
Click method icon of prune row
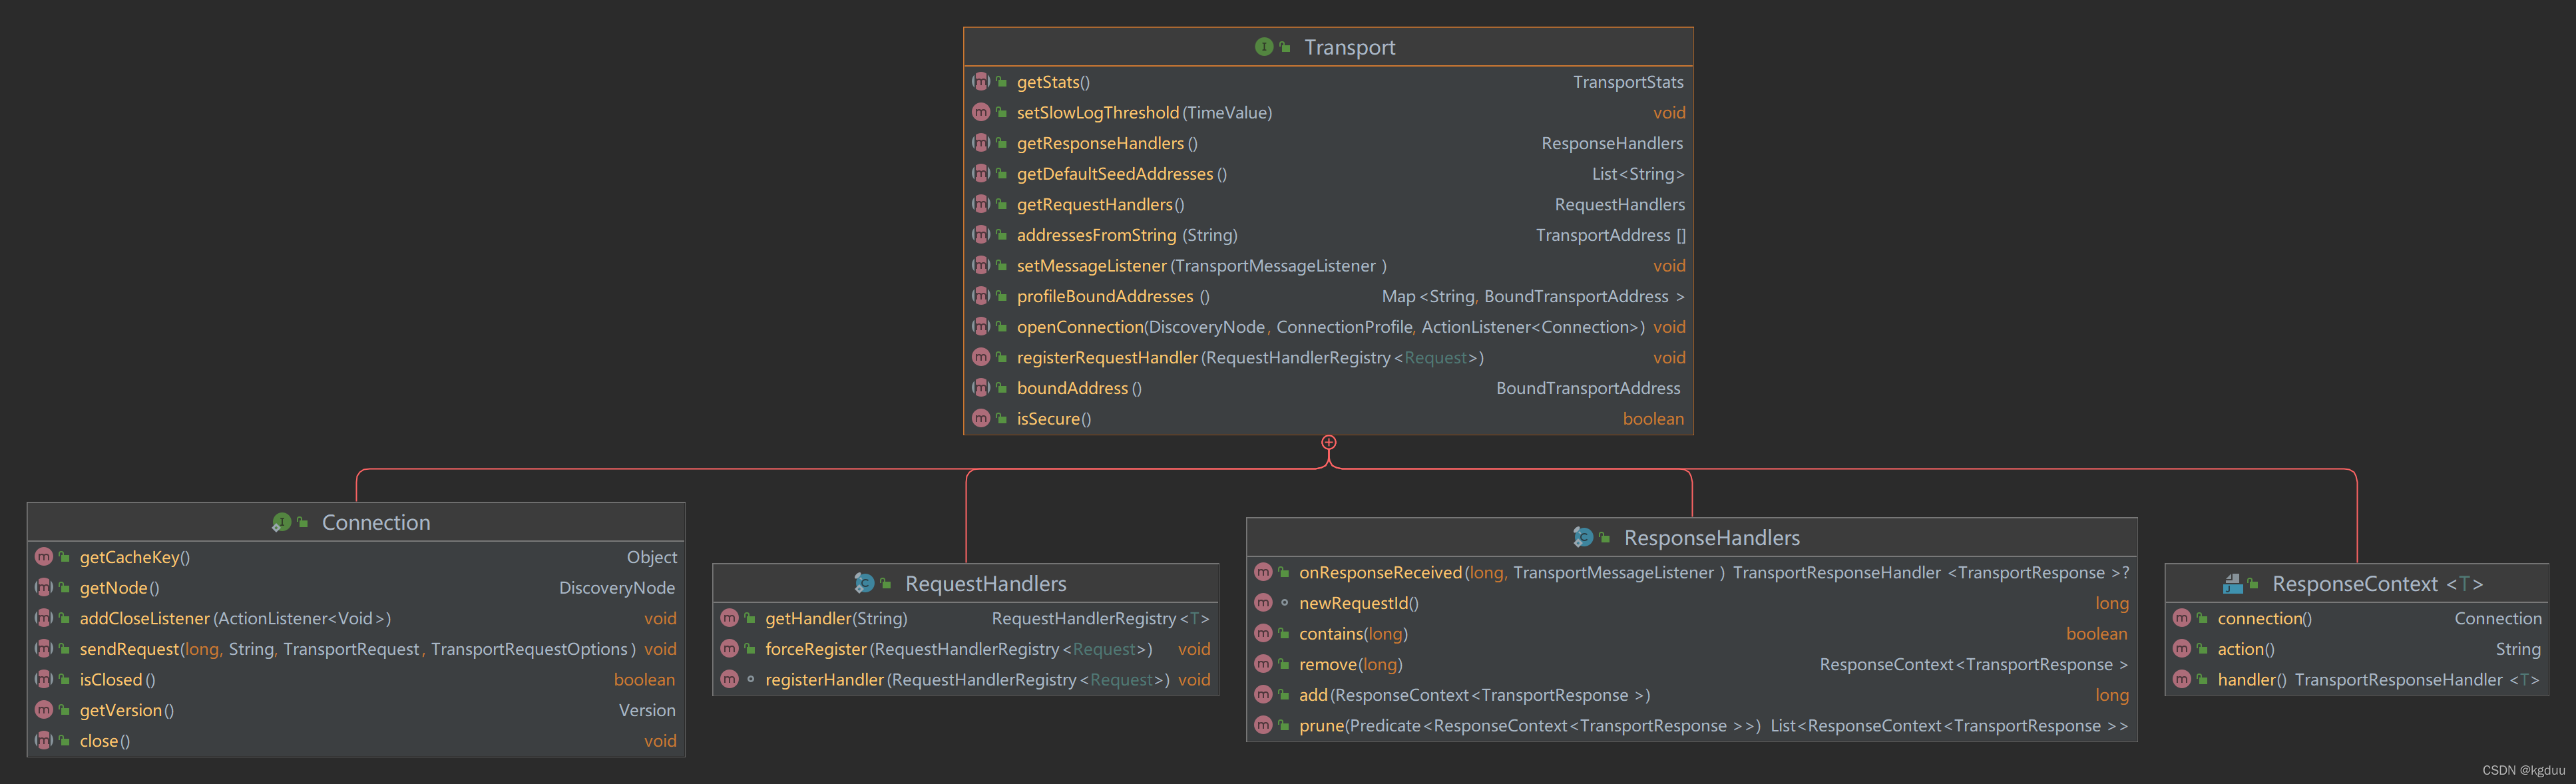(1263, 726)
